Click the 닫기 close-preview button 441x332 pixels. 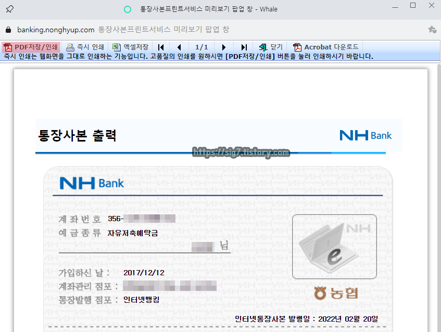point(271,47)
